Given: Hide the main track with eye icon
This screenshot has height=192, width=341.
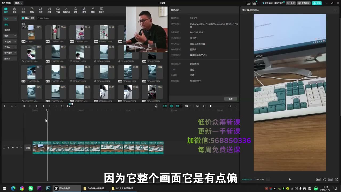Looking at the screenshot, I should [x=12, y=147].
